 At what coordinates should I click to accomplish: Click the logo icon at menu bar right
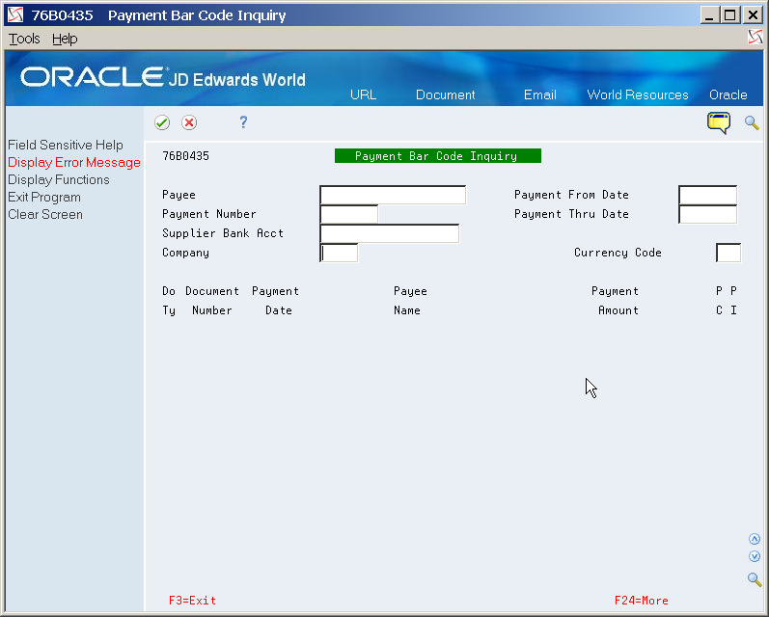(755, 37)
